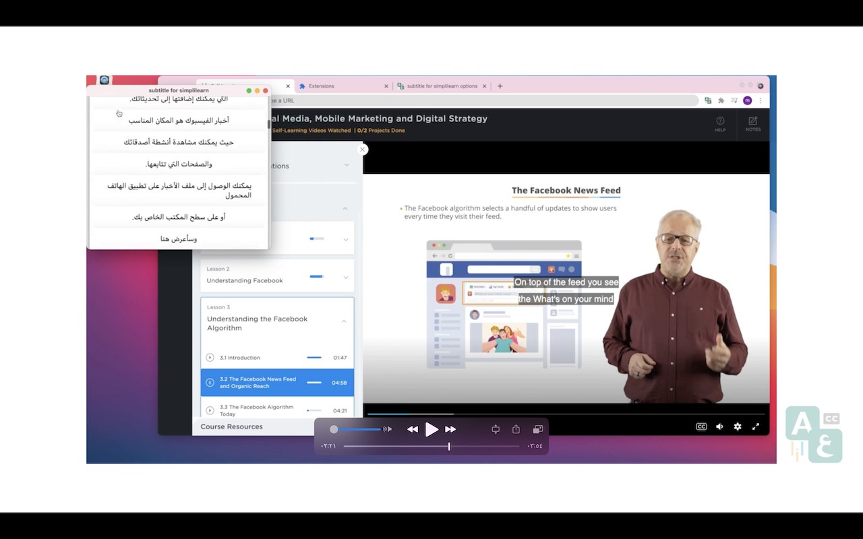Rewind the QuickTime recording

[413, 429]
